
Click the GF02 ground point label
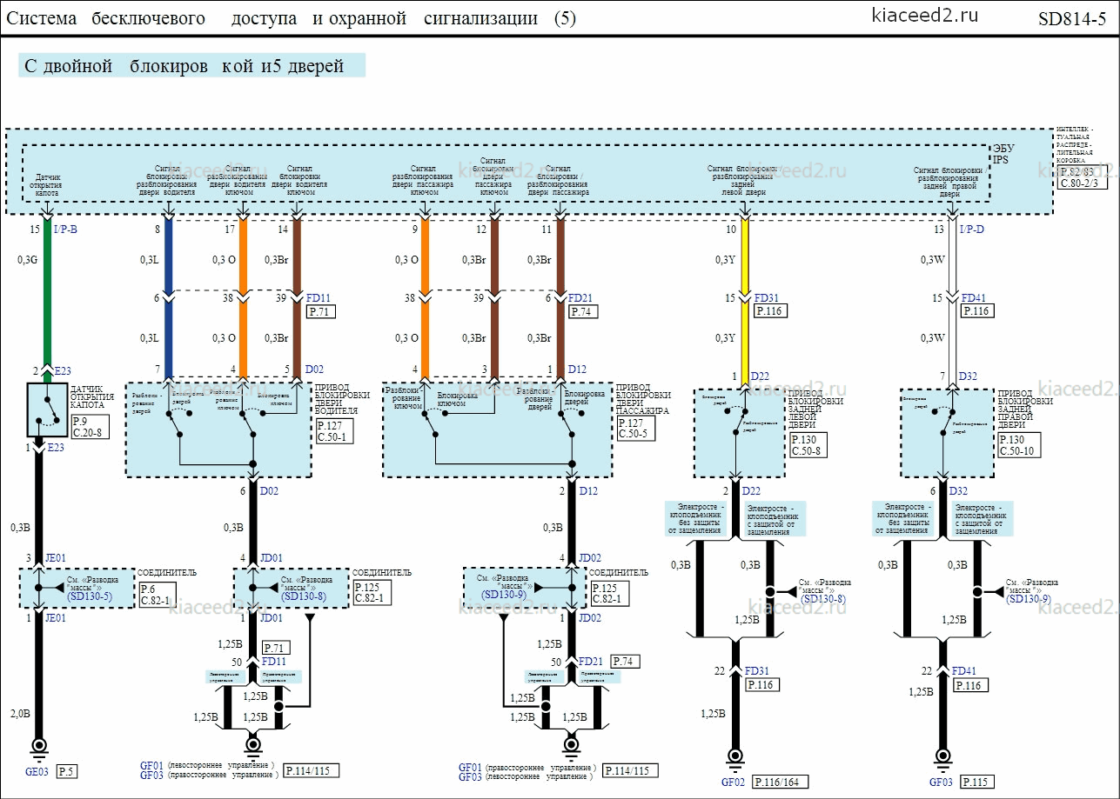[734, 782]
